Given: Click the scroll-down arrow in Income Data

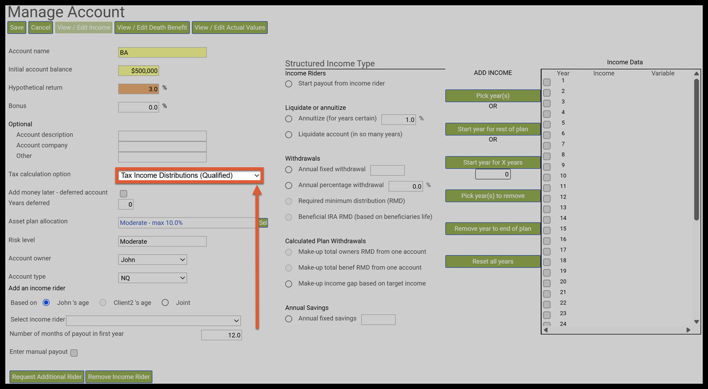Looking at the screenshot, I should [696, 322].
